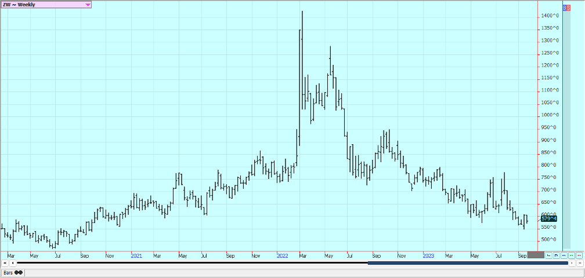Click the 1200^0 price axis label
The height and width of the screenshot is (278, 585).
pos(550,65)
